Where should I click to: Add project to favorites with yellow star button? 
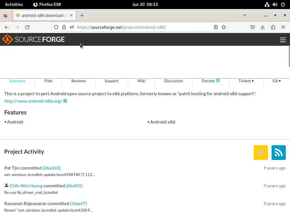coord(261,152)
